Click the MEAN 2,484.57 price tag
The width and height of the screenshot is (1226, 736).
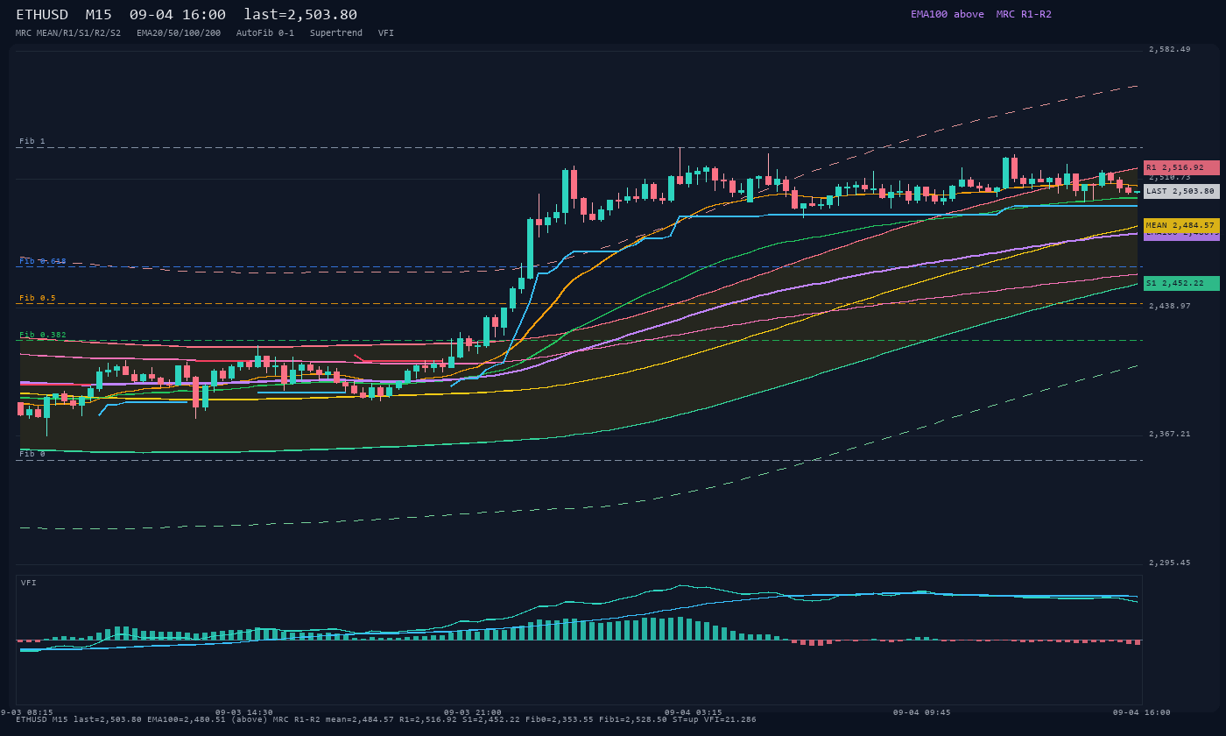[1181, 225]
